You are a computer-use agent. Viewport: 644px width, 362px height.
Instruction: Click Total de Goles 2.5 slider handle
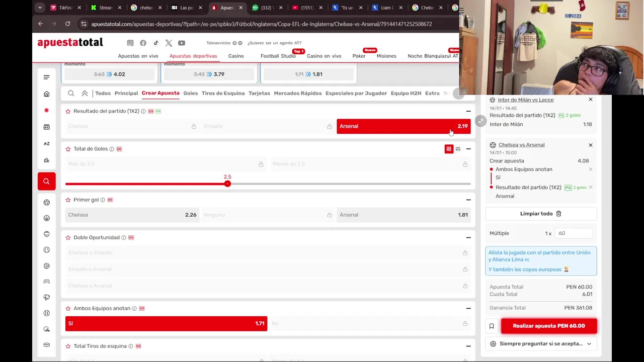[x=227, y=184]
